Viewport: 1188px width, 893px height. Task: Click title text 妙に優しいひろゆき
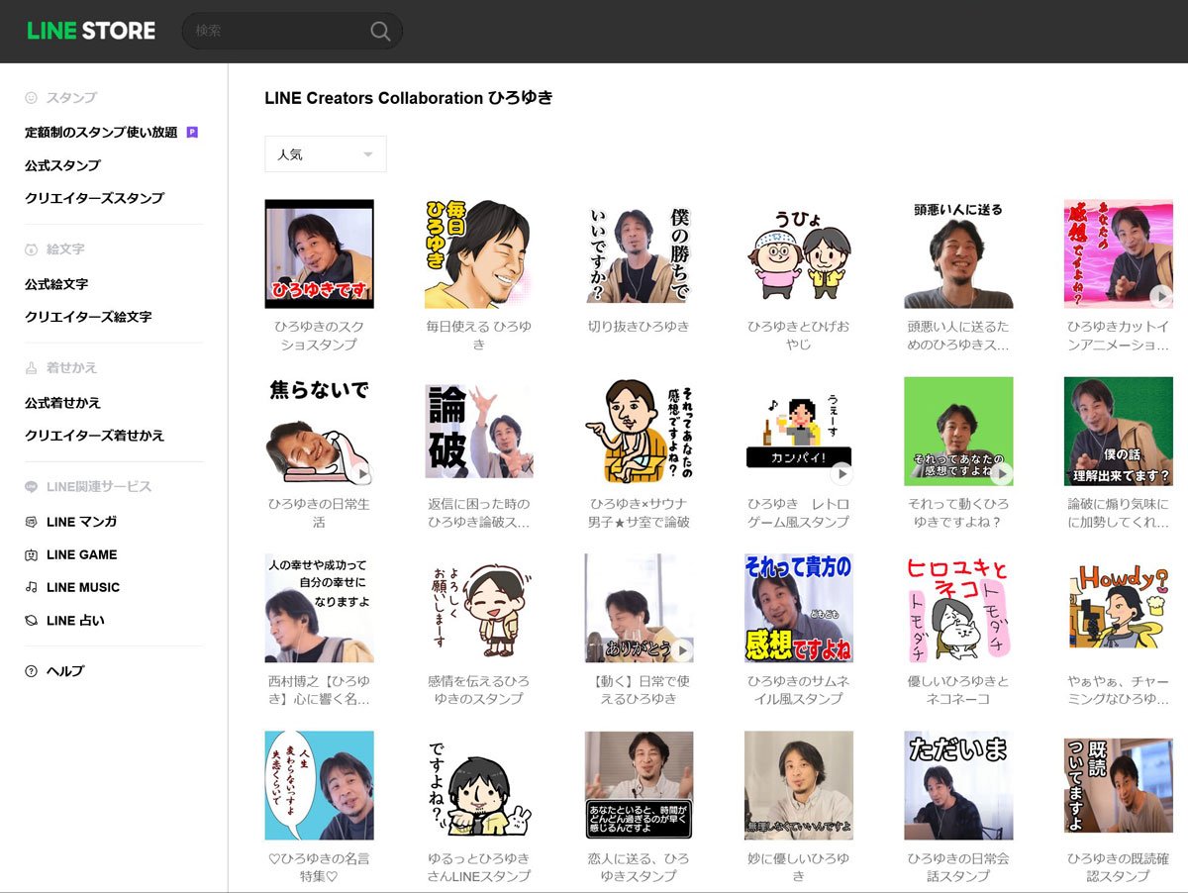(799, 867)
